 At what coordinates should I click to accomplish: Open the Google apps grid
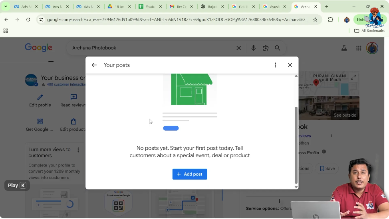[359, 48]
